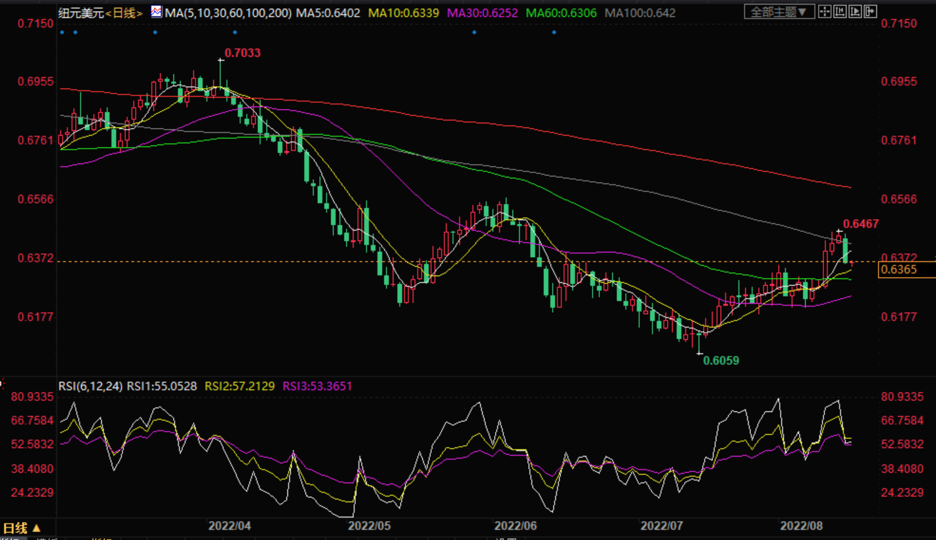Click the 0.6059 low price marker
The image size is (936, 540).
click(x=721, y=361)
